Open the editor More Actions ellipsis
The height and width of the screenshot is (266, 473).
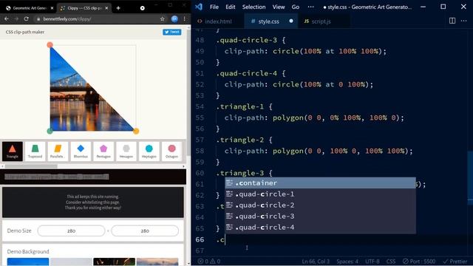(463, 21)
